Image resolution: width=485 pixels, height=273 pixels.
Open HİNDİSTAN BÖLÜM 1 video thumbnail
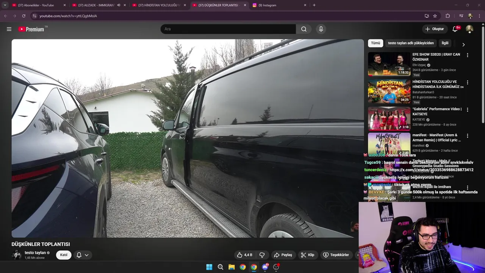coord(389,91)
